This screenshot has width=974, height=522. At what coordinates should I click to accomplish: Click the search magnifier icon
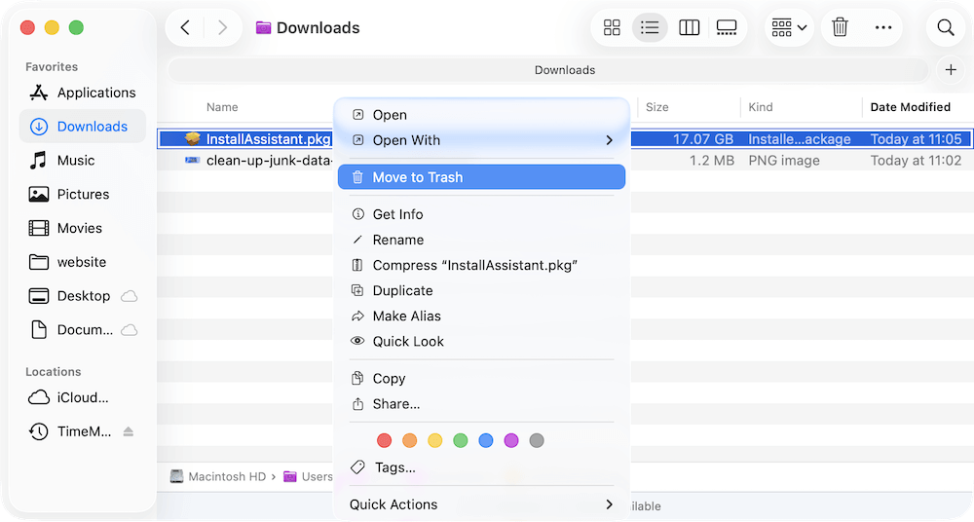[946, 27]
